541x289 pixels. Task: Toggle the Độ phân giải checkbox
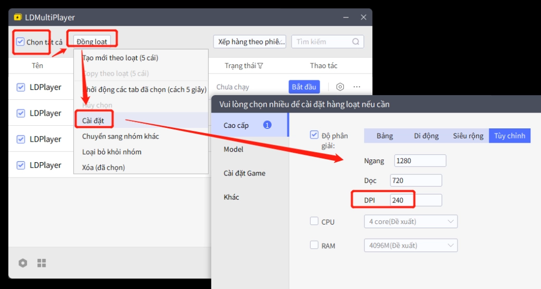pos(314,135)
